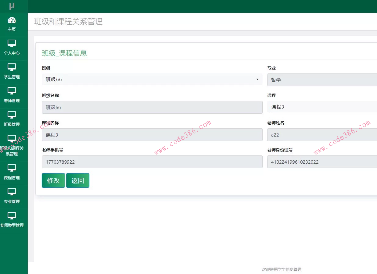Screen dimensions: 377x274
Task: Select 个人中心 from the navigation menu
Action: pyautogui.click(x=12, y=53)
